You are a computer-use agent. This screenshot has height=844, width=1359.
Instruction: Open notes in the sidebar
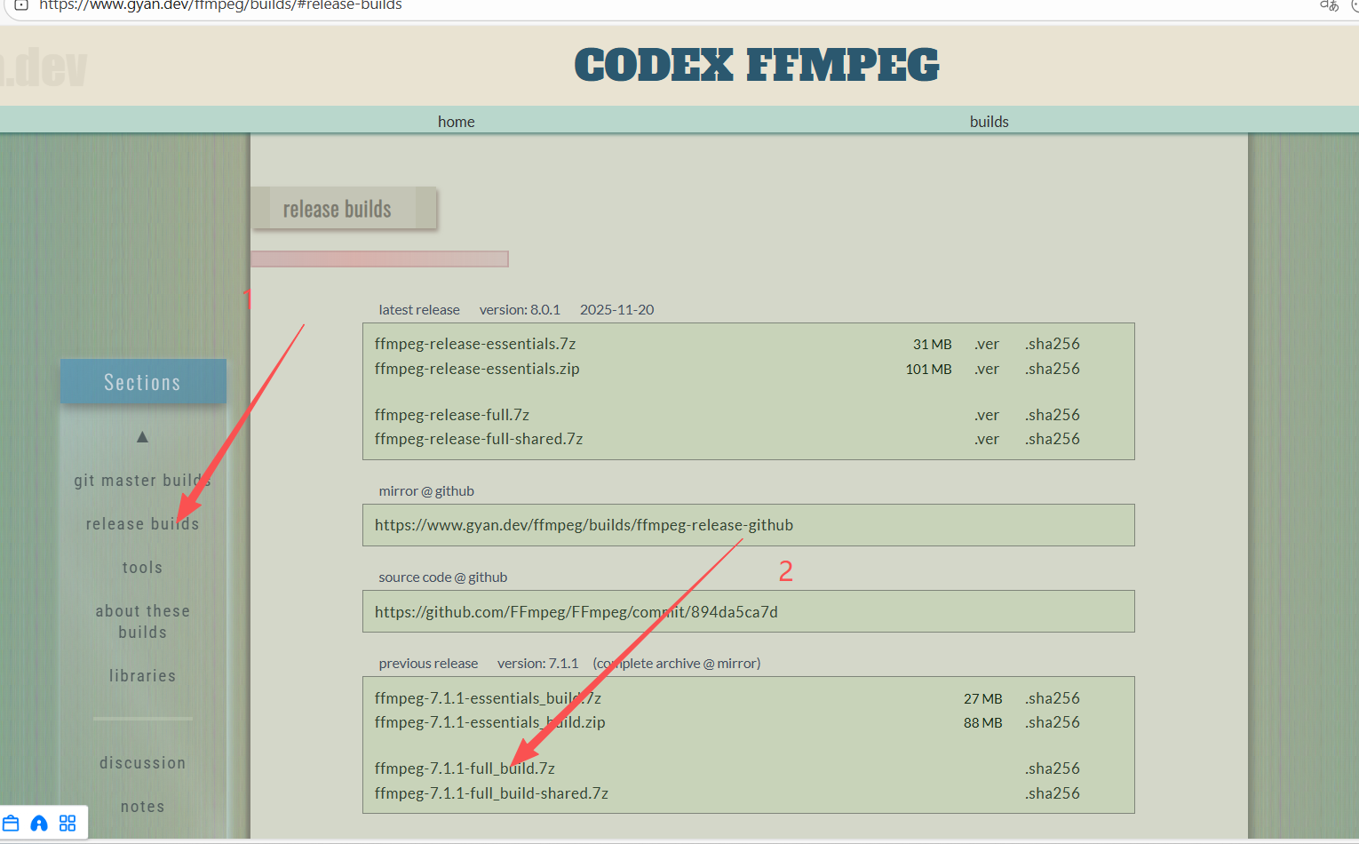(142, 807)
